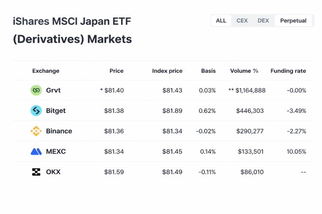322x214 pixels.
Task: Open the Binance exchange link
Action: (59, 131)
